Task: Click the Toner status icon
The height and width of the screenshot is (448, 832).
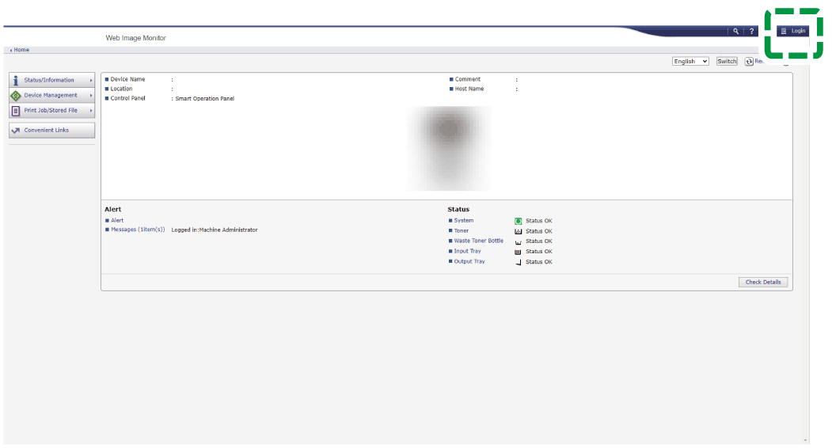Action: coord(519,231)
